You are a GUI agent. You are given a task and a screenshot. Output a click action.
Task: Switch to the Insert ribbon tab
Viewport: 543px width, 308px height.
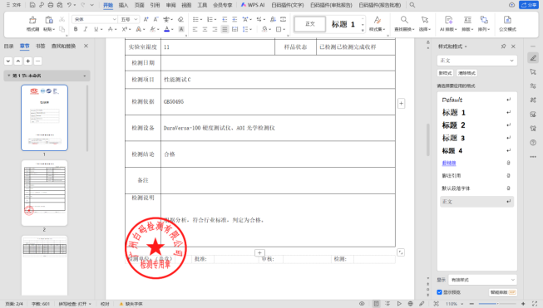[x=123, y=5]
